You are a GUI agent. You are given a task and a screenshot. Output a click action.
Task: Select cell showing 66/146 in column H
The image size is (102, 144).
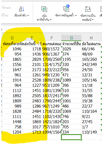[91, 49]
